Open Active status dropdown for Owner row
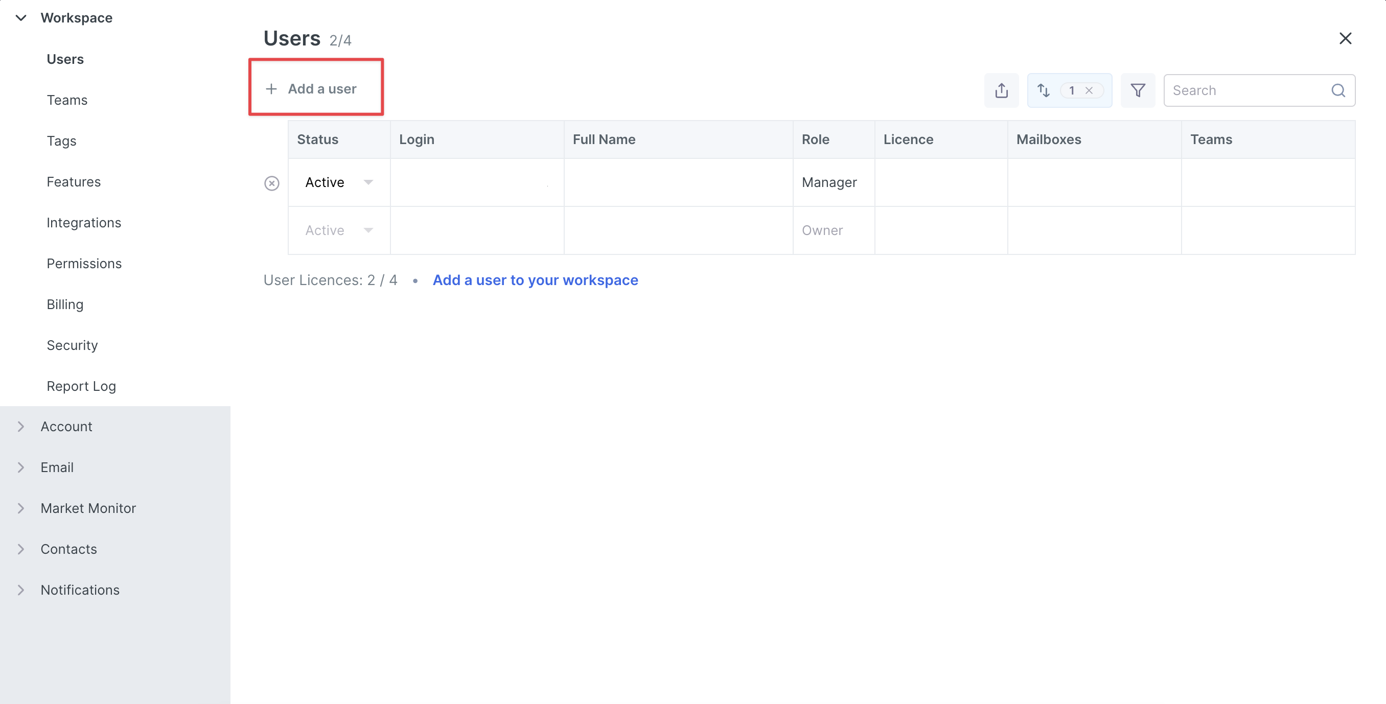The image size is (1386, 704). [x=368, y=230]
